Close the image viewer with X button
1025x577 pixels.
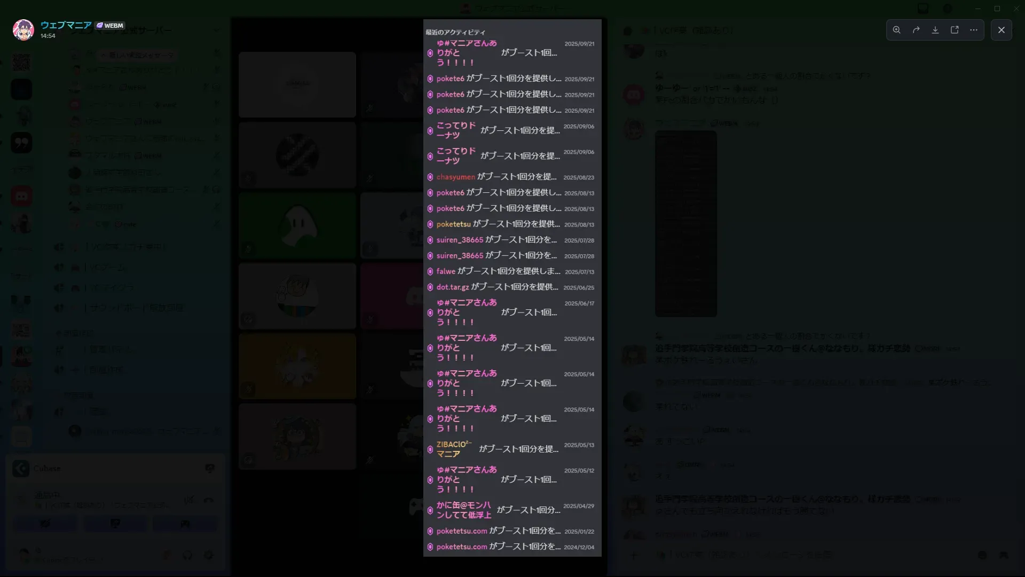tap(1002, 30)
